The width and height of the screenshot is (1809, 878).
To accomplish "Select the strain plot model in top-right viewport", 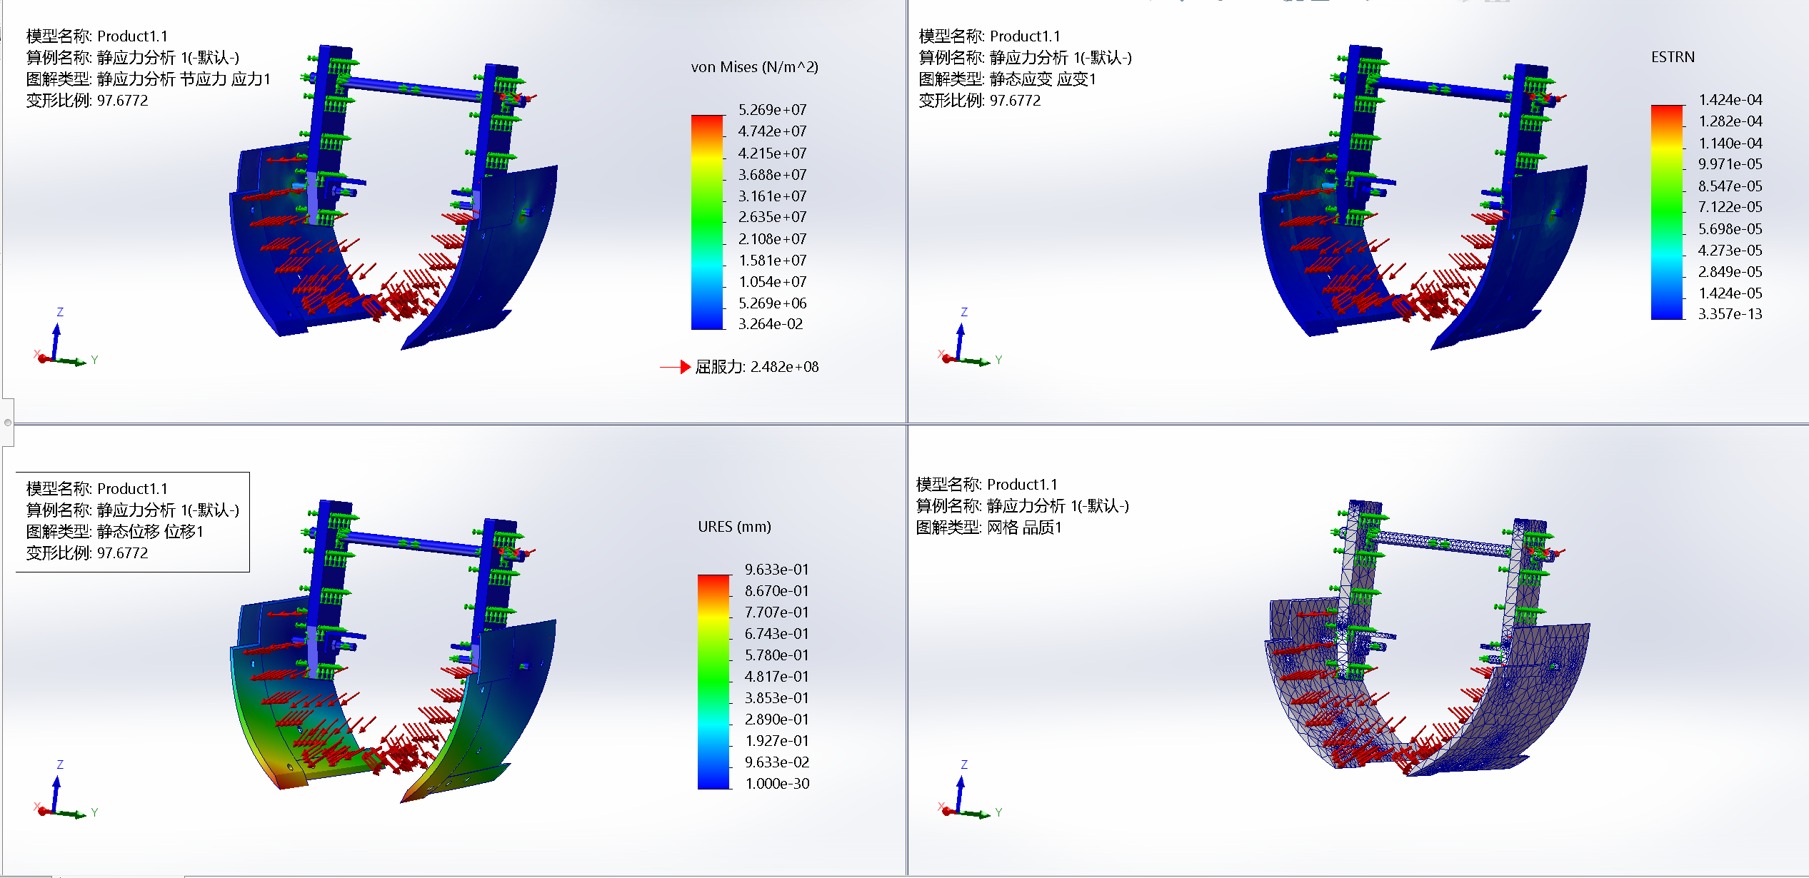I will point(1423,198).
